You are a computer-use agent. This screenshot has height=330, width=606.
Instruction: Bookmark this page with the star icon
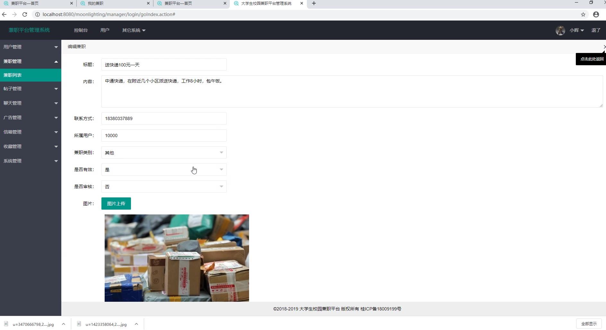(583, 14)
